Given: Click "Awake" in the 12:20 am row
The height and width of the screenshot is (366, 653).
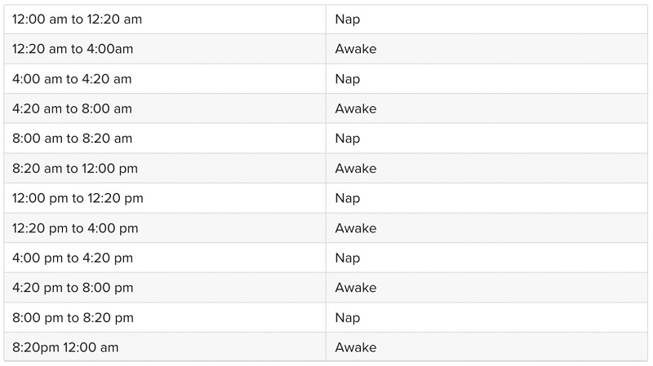Looking at the screenshot, I should click(356, 49).
